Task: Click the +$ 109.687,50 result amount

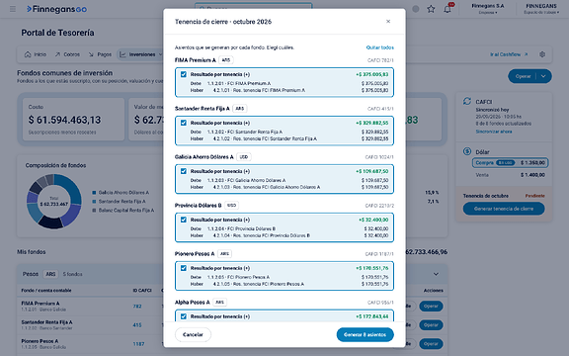Action: pos(372,171)
